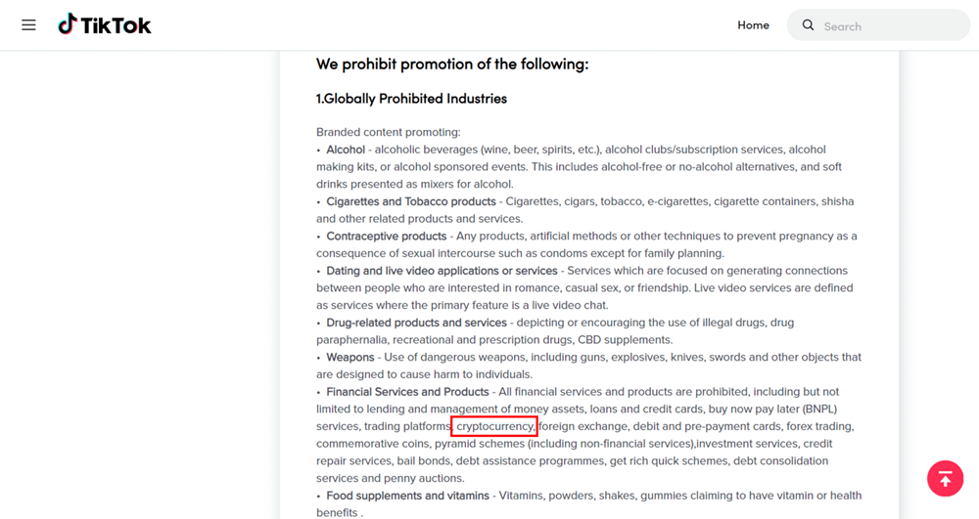Open the Home menu item
This screenshot has width=979, height=519.
753,24
